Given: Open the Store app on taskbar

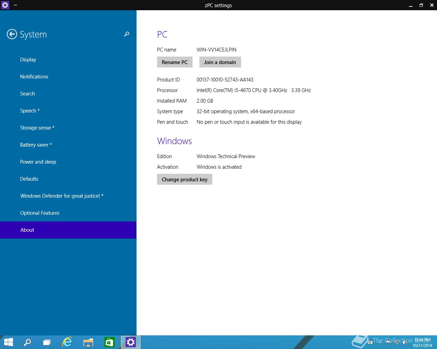Looking at the screenshot, I should [x=109, y=342].
